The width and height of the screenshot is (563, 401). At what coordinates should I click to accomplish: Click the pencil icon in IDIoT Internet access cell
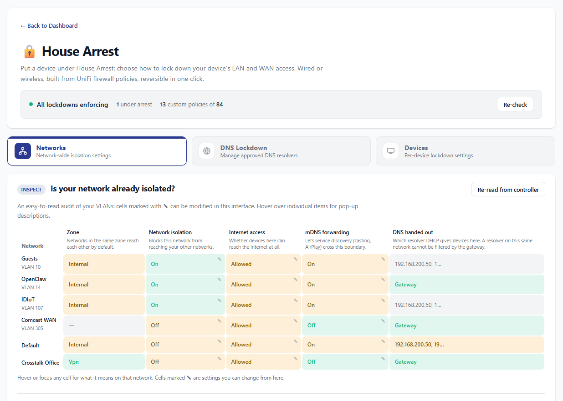click(x=295, y=300)
